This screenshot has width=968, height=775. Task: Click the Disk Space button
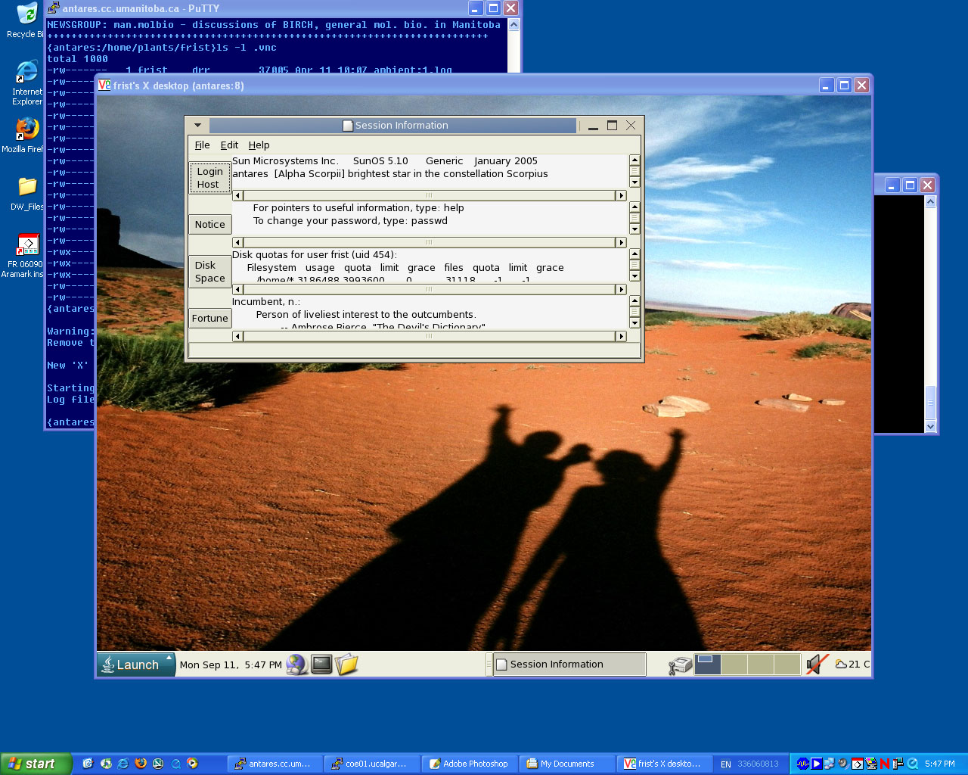(209, 272)
